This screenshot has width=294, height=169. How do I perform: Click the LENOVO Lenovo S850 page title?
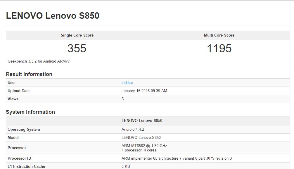tap(53, 15)
